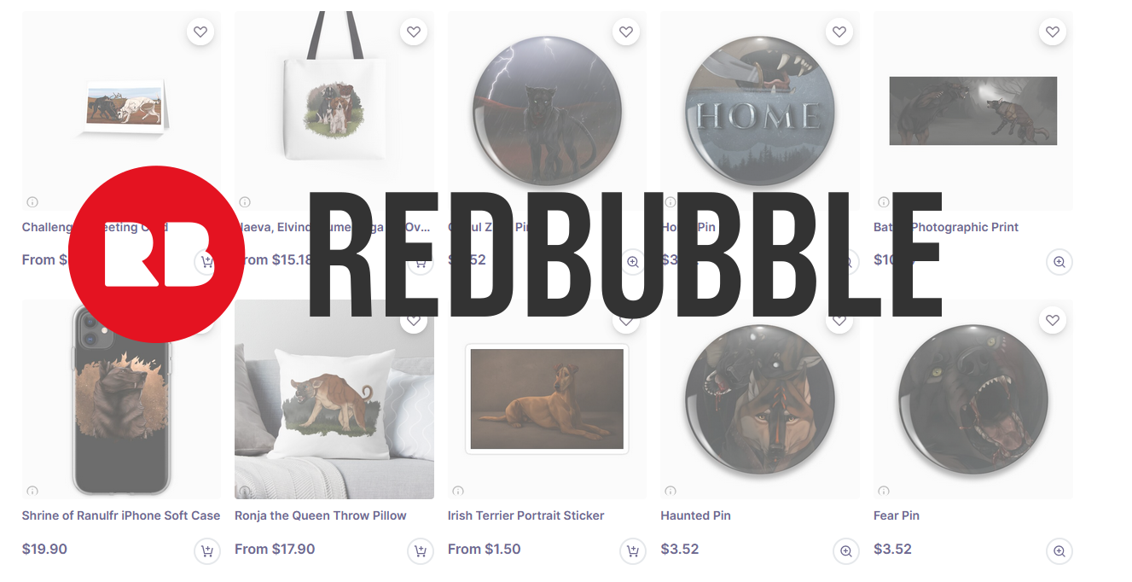The image size is (1132, 582).
Task: Show info for Irish Terrier sticker image
Action: pyautogui.click(x=458, y=491)
